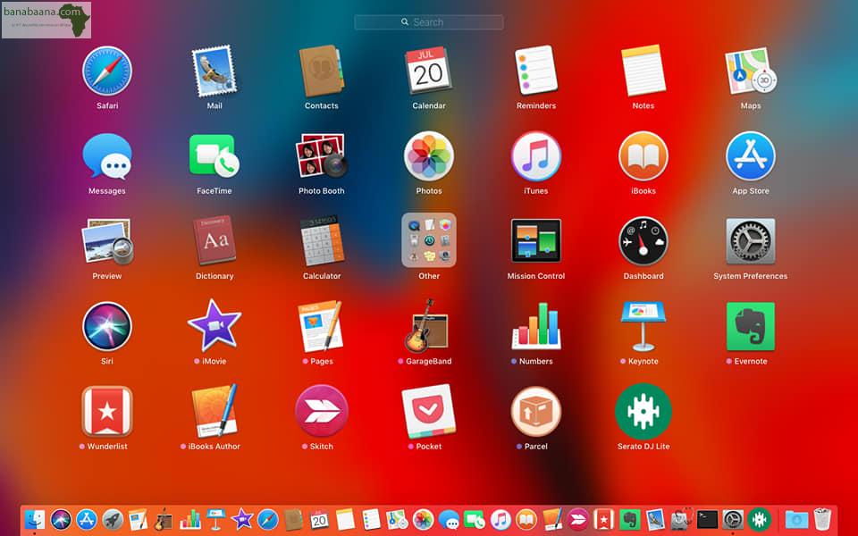Open Safari from the Launchpad grid
Image resolution: width=858 pixels, height=536 pixels.
[107, 71]
